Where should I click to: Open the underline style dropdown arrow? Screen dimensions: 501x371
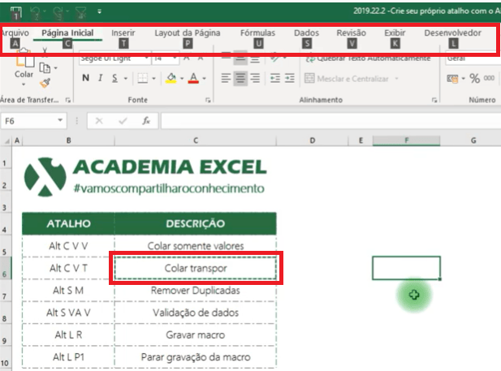point(126,78)
